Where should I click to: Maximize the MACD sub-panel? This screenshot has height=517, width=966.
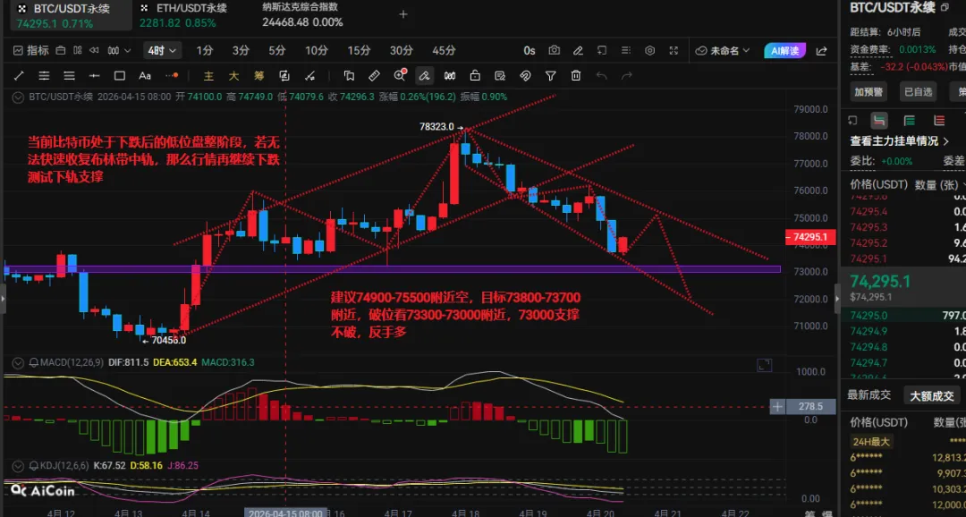(765, 366)
